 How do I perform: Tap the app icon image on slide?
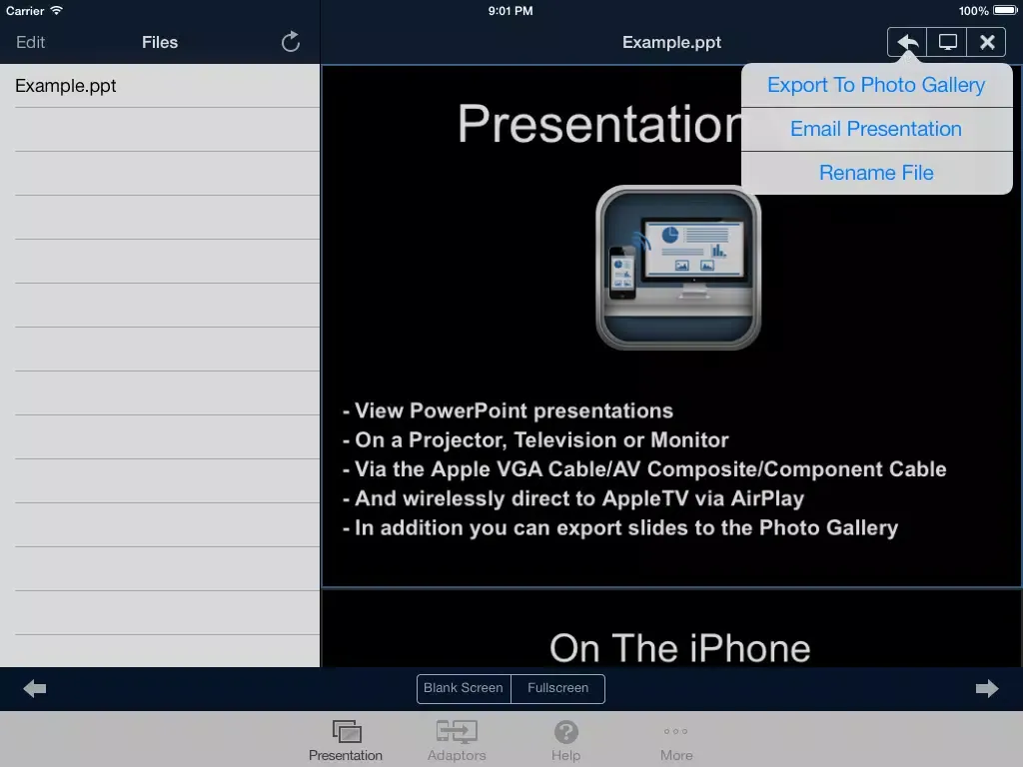pyautogui.click(x=678, y=268)
